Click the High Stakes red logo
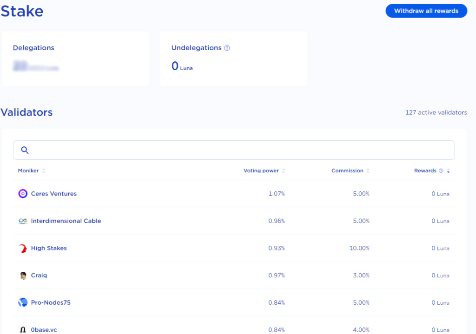This screenshot has width=476, height=334. (x=23, y=249)
